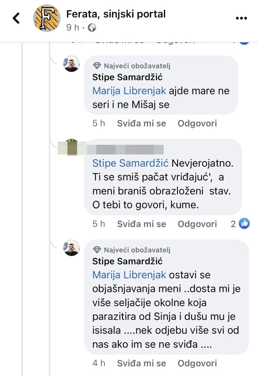This screenshot has width=258, height=376.
Task: Open the three-dot more options menu
Action: 241,18
